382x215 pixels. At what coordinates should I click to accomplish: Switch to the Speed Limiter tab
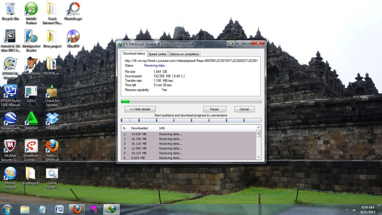pyautogui.click(x=157, y=54)
